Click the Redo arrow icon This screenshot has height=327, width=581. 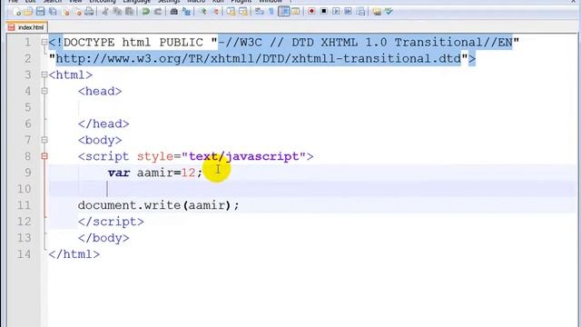[x=157, y=12]
